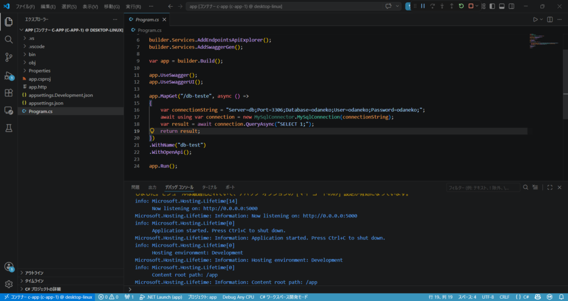568x301 pixels.
Task: Open the Search view in activity bar
Action: click(x=9, y=39)
